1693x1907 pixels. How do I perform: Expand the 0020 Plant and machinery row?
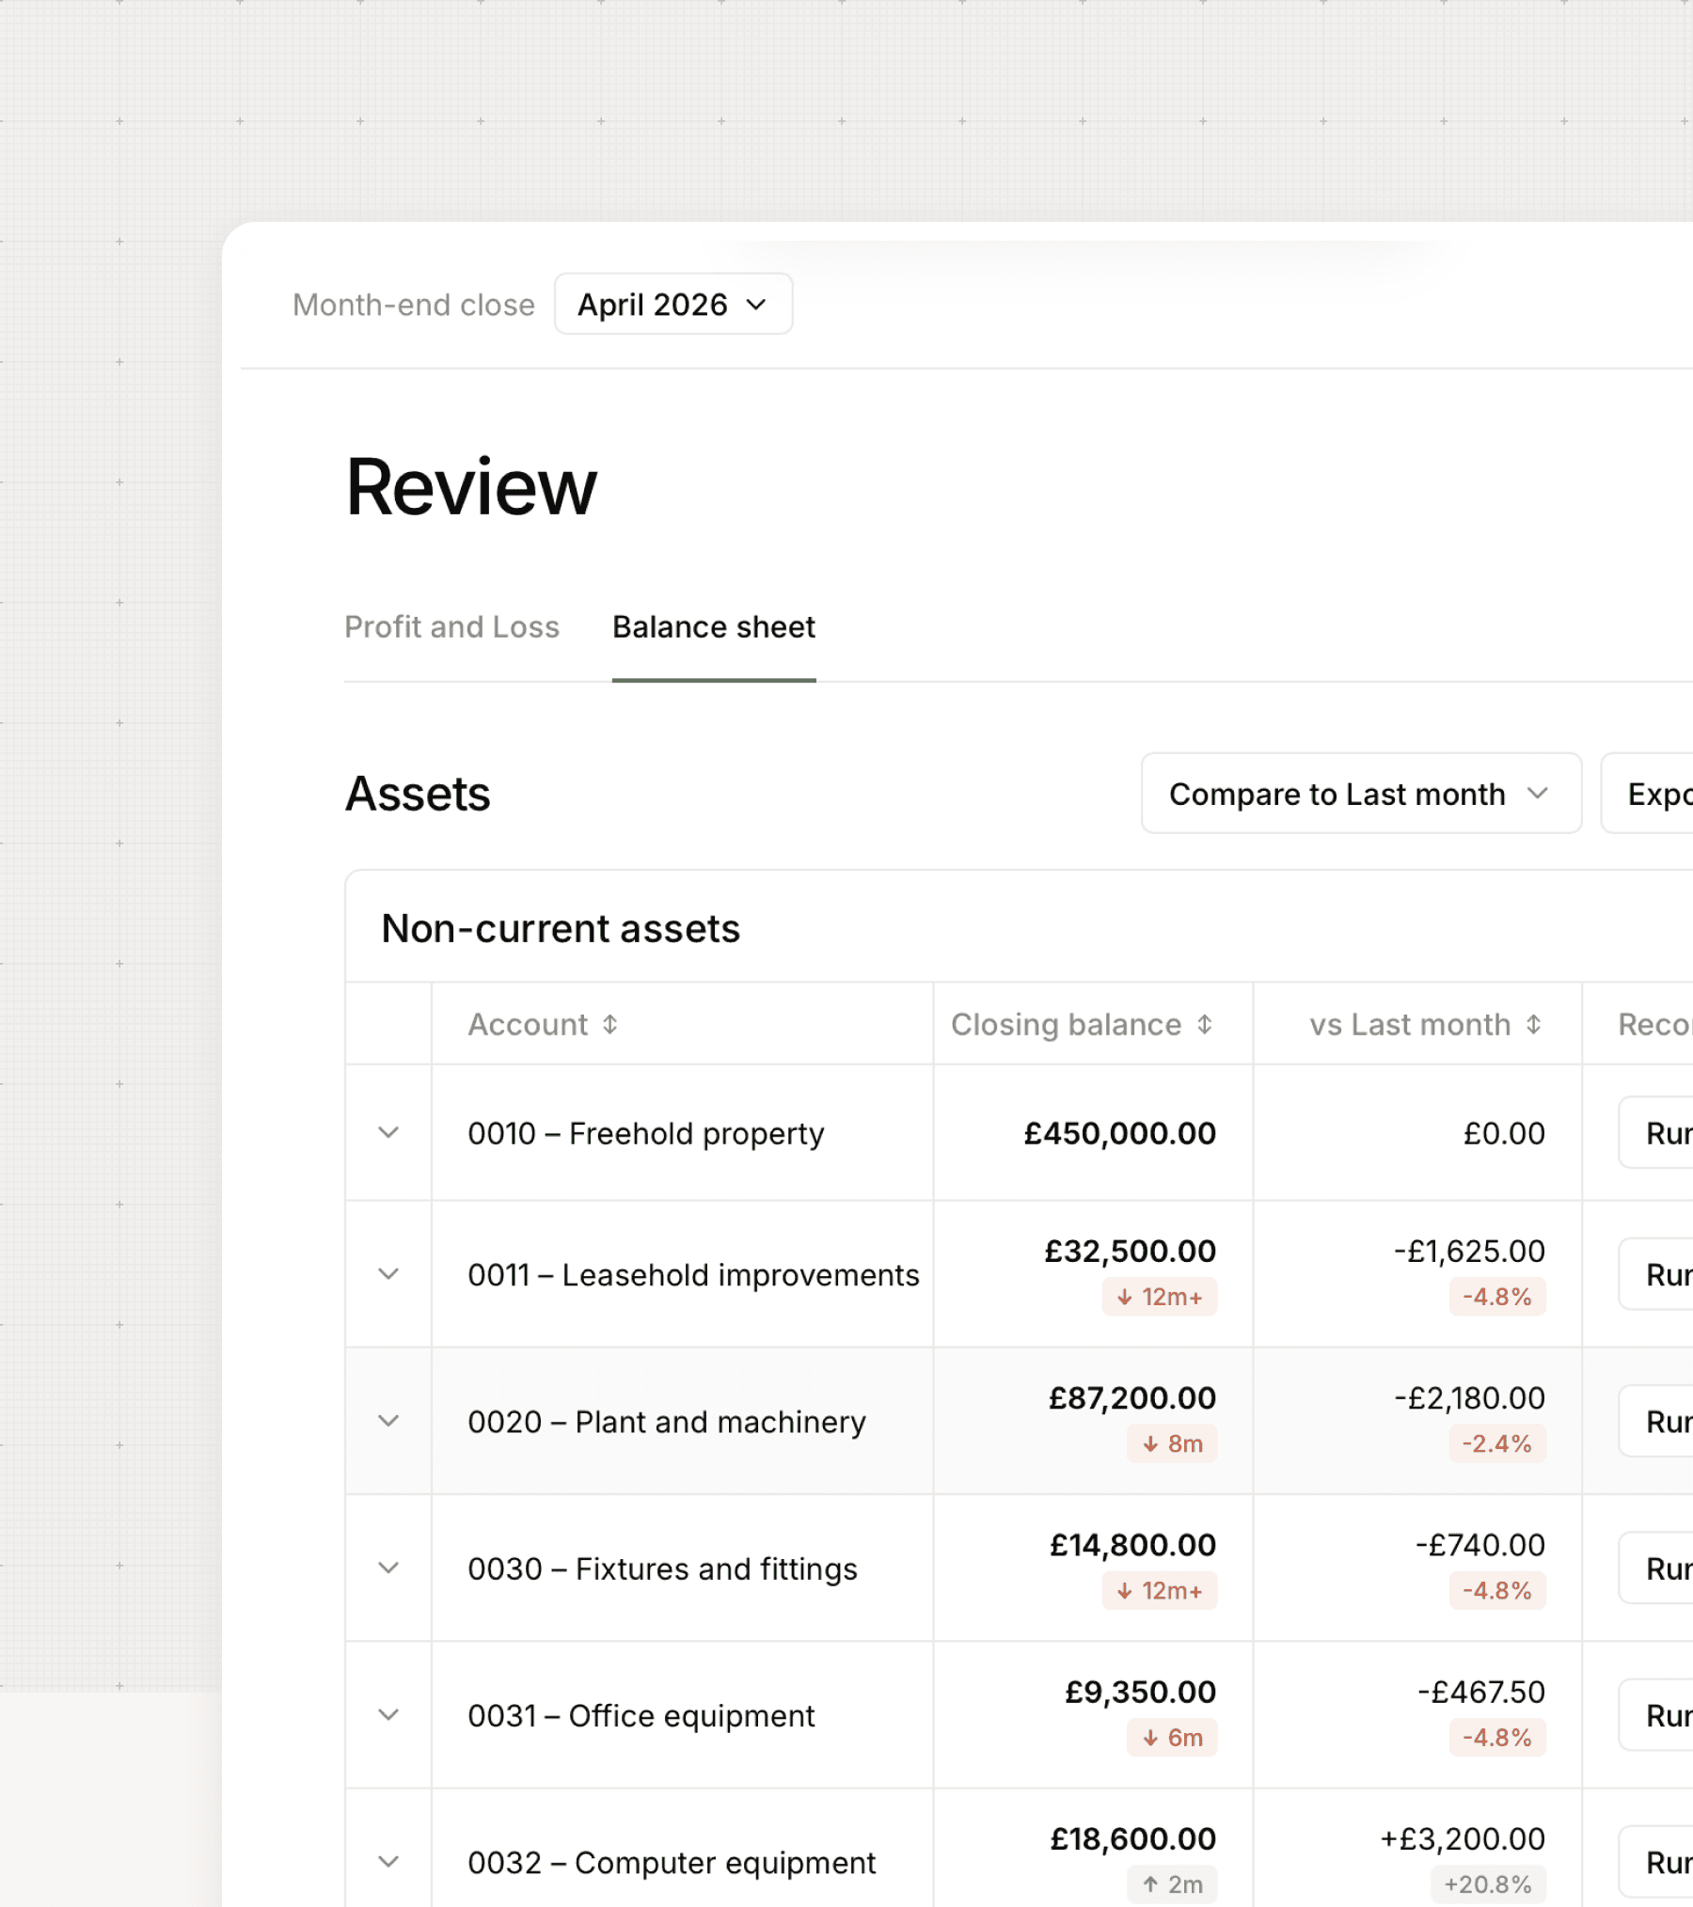[388, 1421]
